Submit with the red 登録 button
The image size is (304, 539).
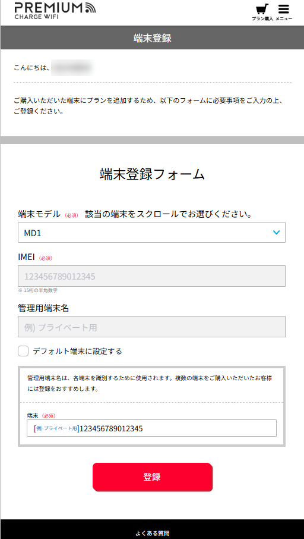(x=153, y=477)
